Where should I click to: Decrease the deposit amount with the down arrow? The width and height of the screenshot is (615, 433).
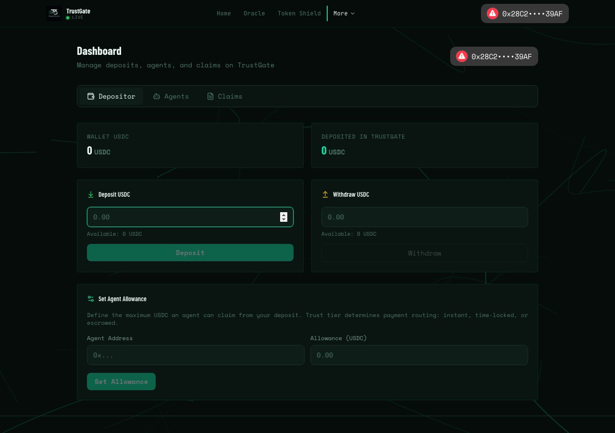(283, 219)
